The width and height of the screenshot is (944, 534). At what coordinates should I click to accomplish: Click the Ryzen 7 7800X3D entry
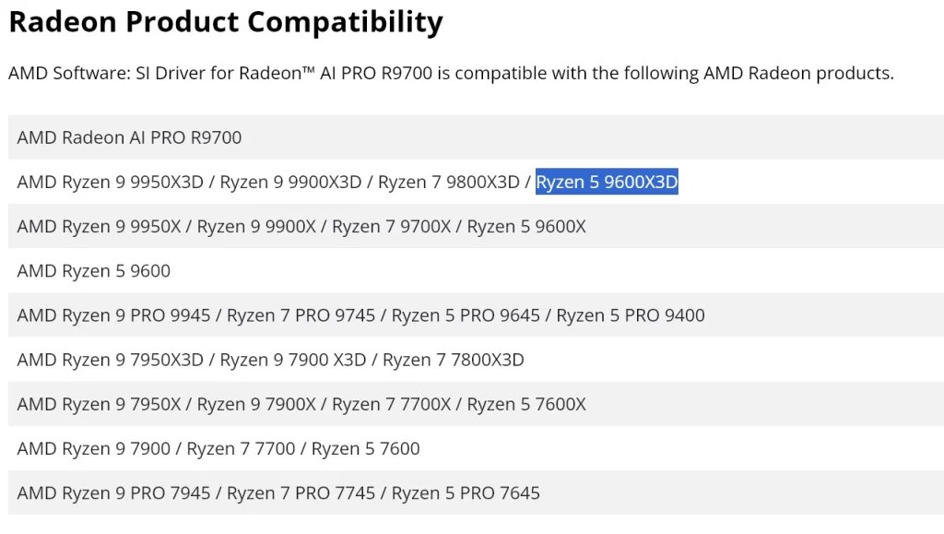pos(454,360)
